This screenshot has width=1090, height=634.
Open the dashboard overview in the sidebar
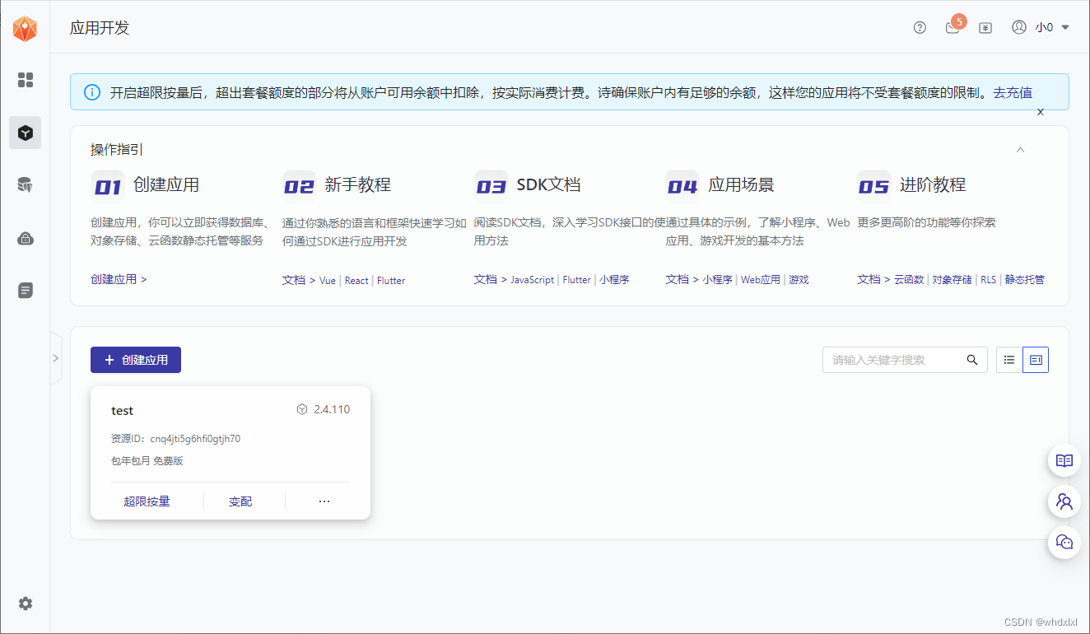pos(25,80)
